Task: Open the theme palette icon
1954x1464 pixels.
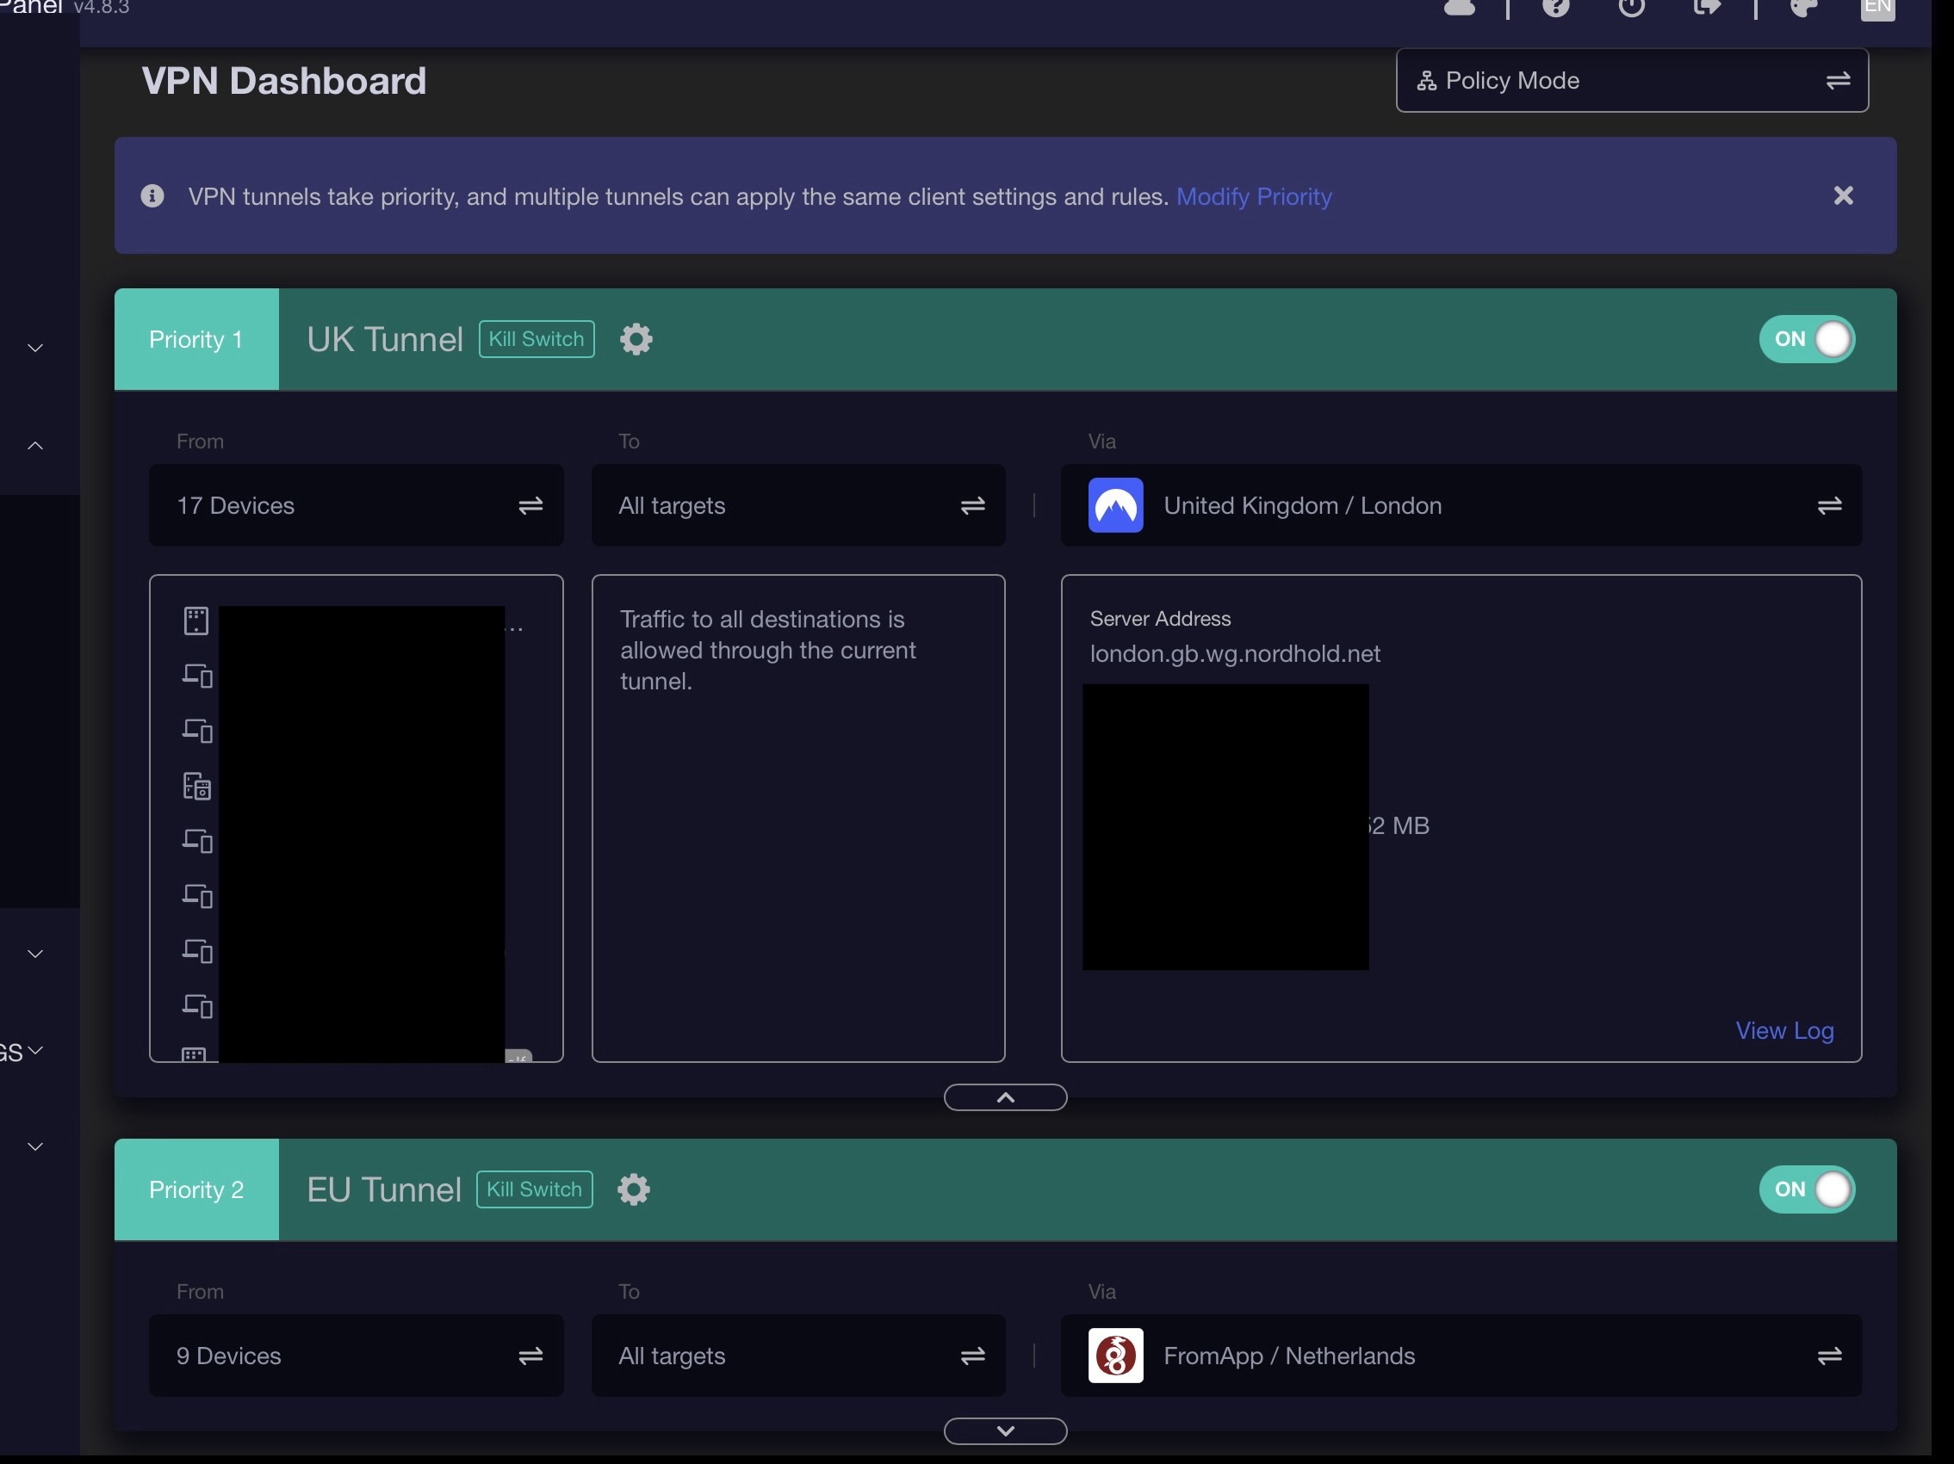Action: click(x=1803, y=7)
